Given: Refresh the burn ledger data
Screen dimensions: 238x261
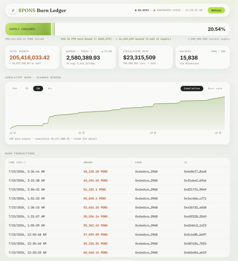Looking at the screenshot, I should (x=216, y=10).
